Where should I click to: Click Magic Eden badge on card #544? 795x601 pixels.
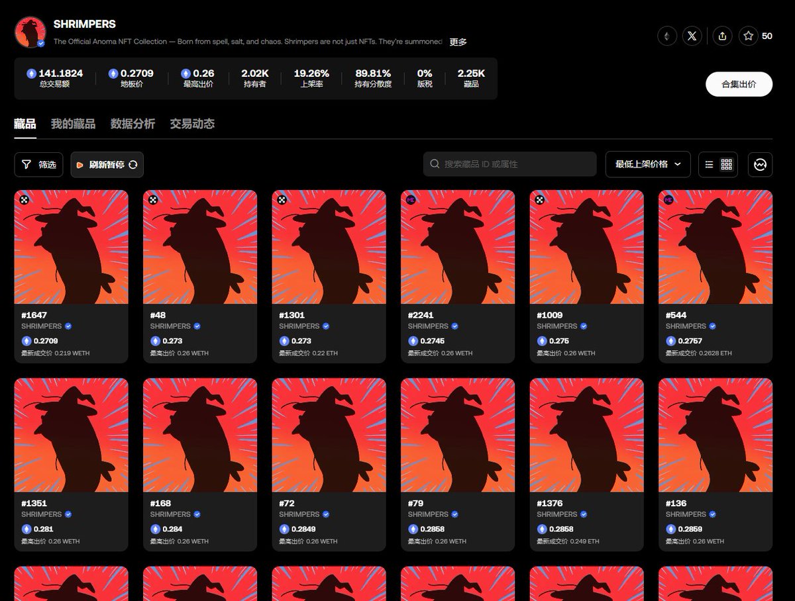[668, 199]
